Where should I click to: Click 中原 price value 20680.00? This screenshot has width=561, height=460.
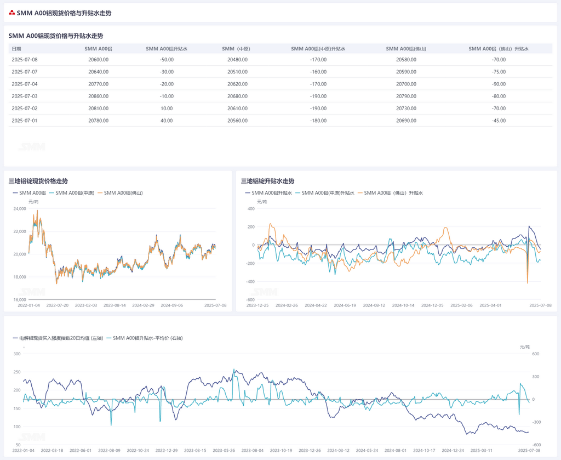tap(238, 96)
